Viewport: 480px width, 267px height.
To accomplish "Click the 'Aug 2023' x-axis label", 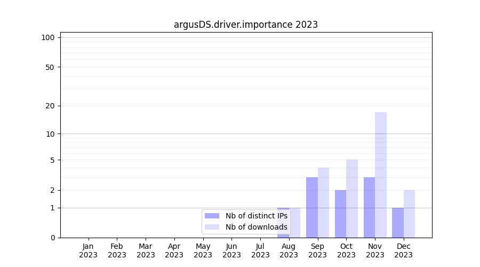I will (289, 250).
